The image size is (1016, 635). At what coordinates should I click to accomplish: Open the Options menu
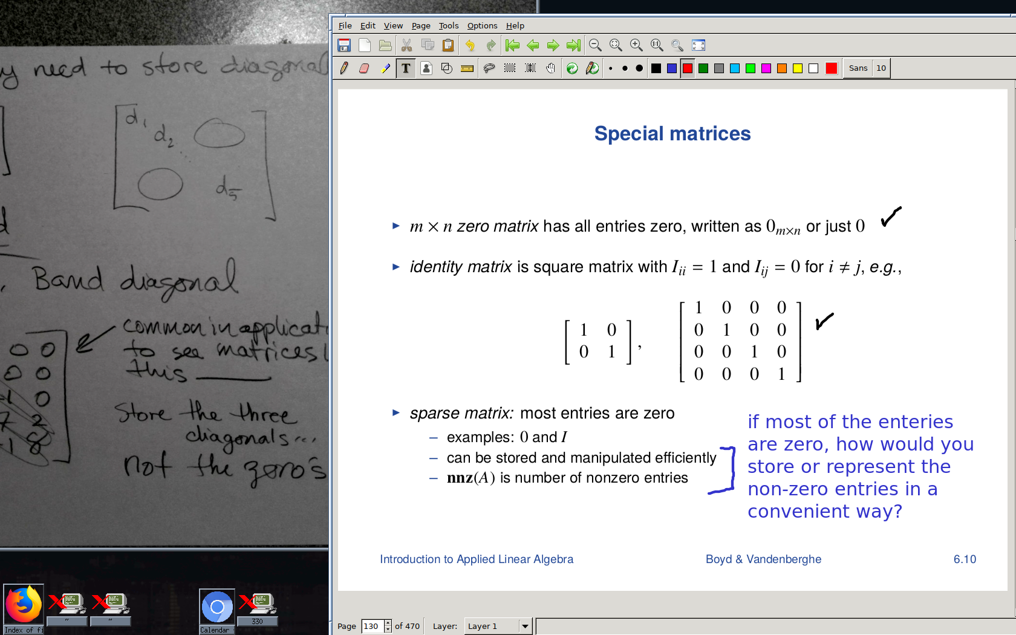coord(482,25)
